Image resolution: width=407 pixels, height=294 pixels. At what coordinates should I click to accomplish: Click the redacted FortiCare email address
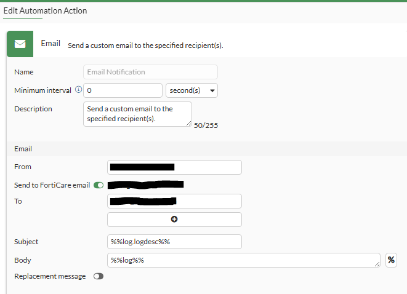pos(146,184)
